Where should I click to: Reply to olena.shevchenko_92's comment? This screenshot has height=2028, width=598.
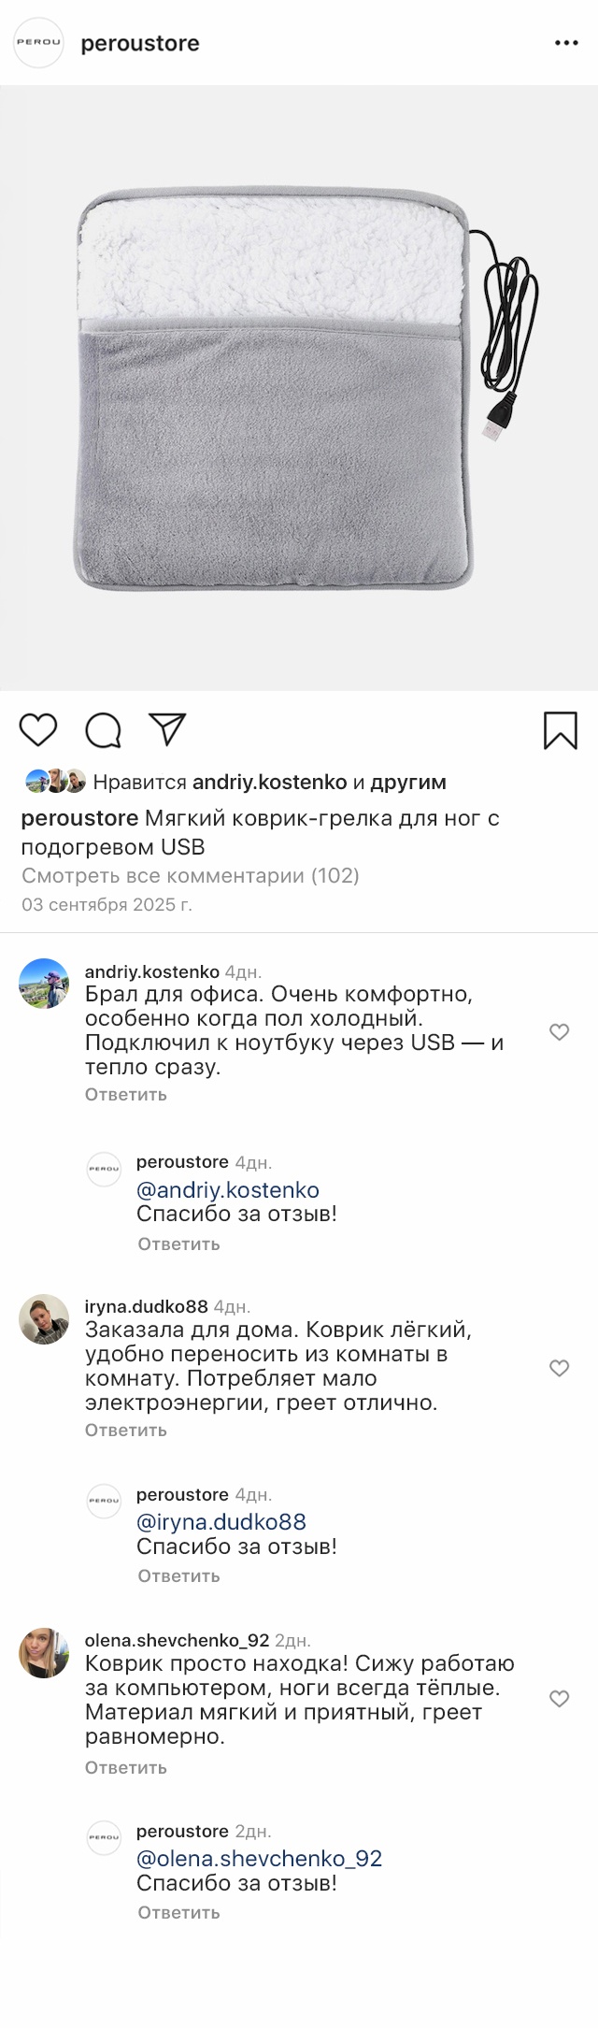point(126,1767)
